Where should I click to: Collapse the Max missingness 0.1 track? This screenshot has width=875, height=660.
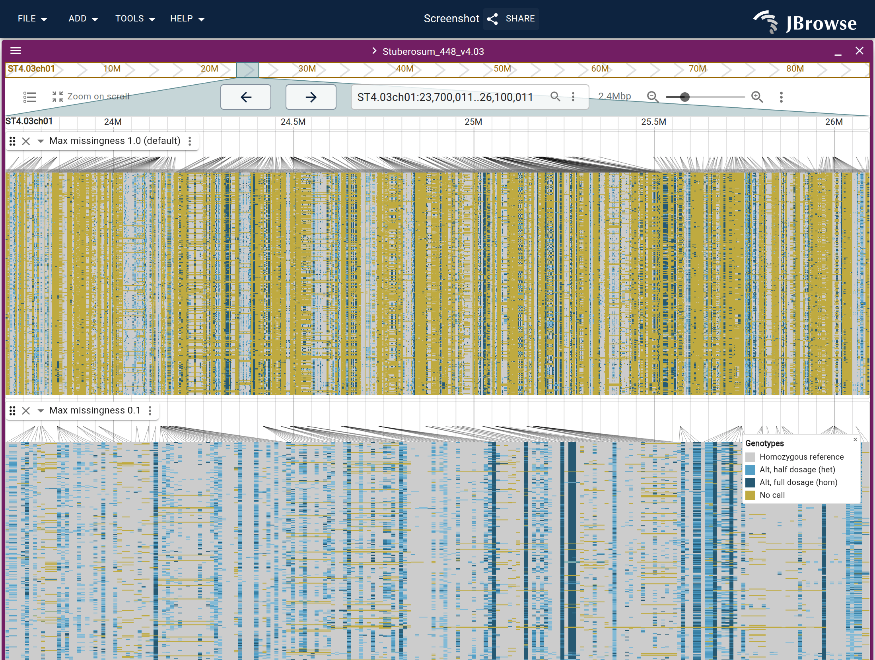41,411
